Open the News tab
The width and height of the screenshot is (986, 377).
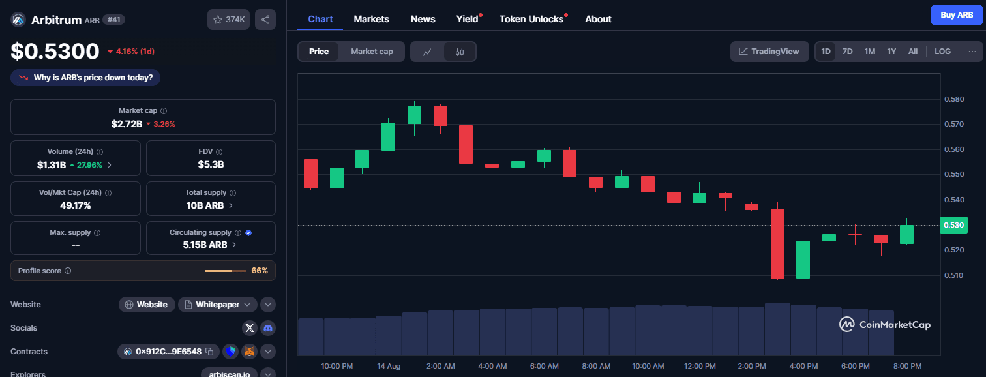(x=423, y=19)
